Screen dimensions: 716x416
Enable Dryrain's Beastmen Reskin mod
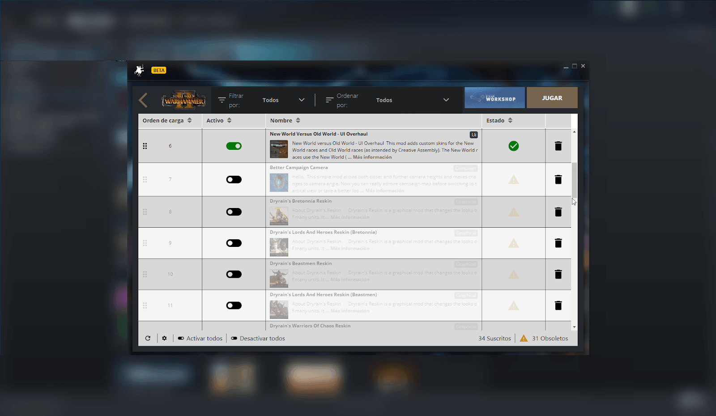(x=234, y=274)
